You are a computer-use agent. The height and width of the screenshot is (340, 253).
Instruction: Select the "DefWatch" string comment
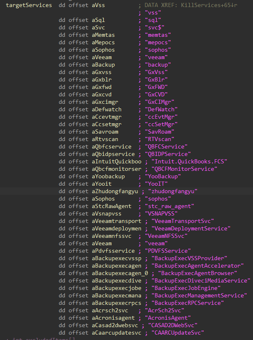tap(161, 110)
